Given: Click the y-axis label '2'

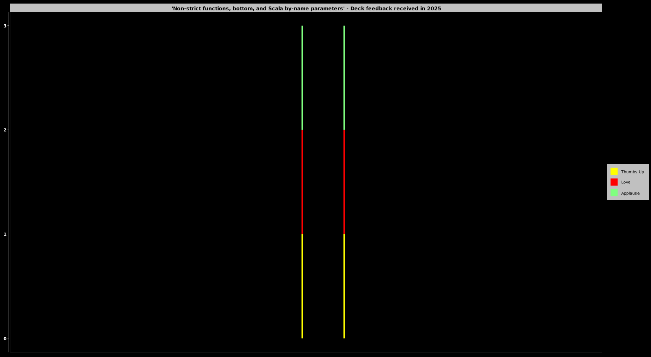Looking at the screenshot, I should click(5, 130).
